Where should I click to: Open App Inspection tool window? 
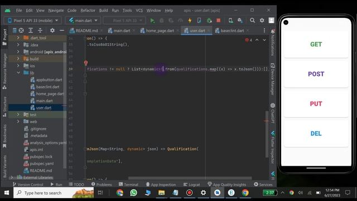[161, 184]
